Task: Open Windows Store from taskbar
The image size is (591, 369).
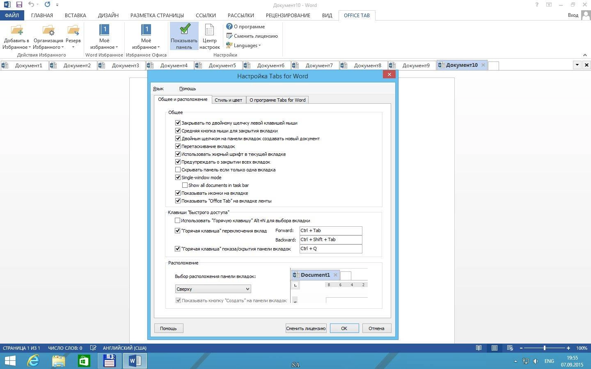Action: pyautogui.click(x=84, y=361)
